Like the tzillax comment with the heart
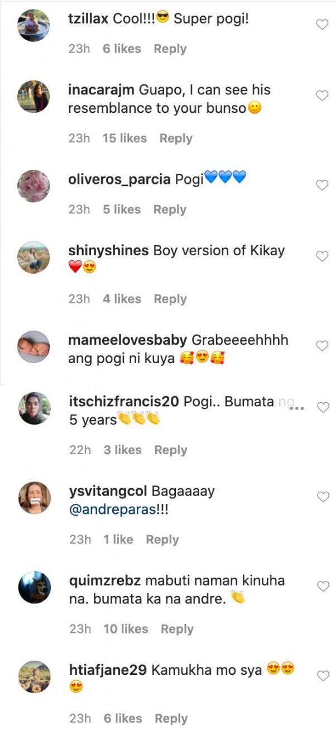The image size is (335, 743). pos(322,24)
